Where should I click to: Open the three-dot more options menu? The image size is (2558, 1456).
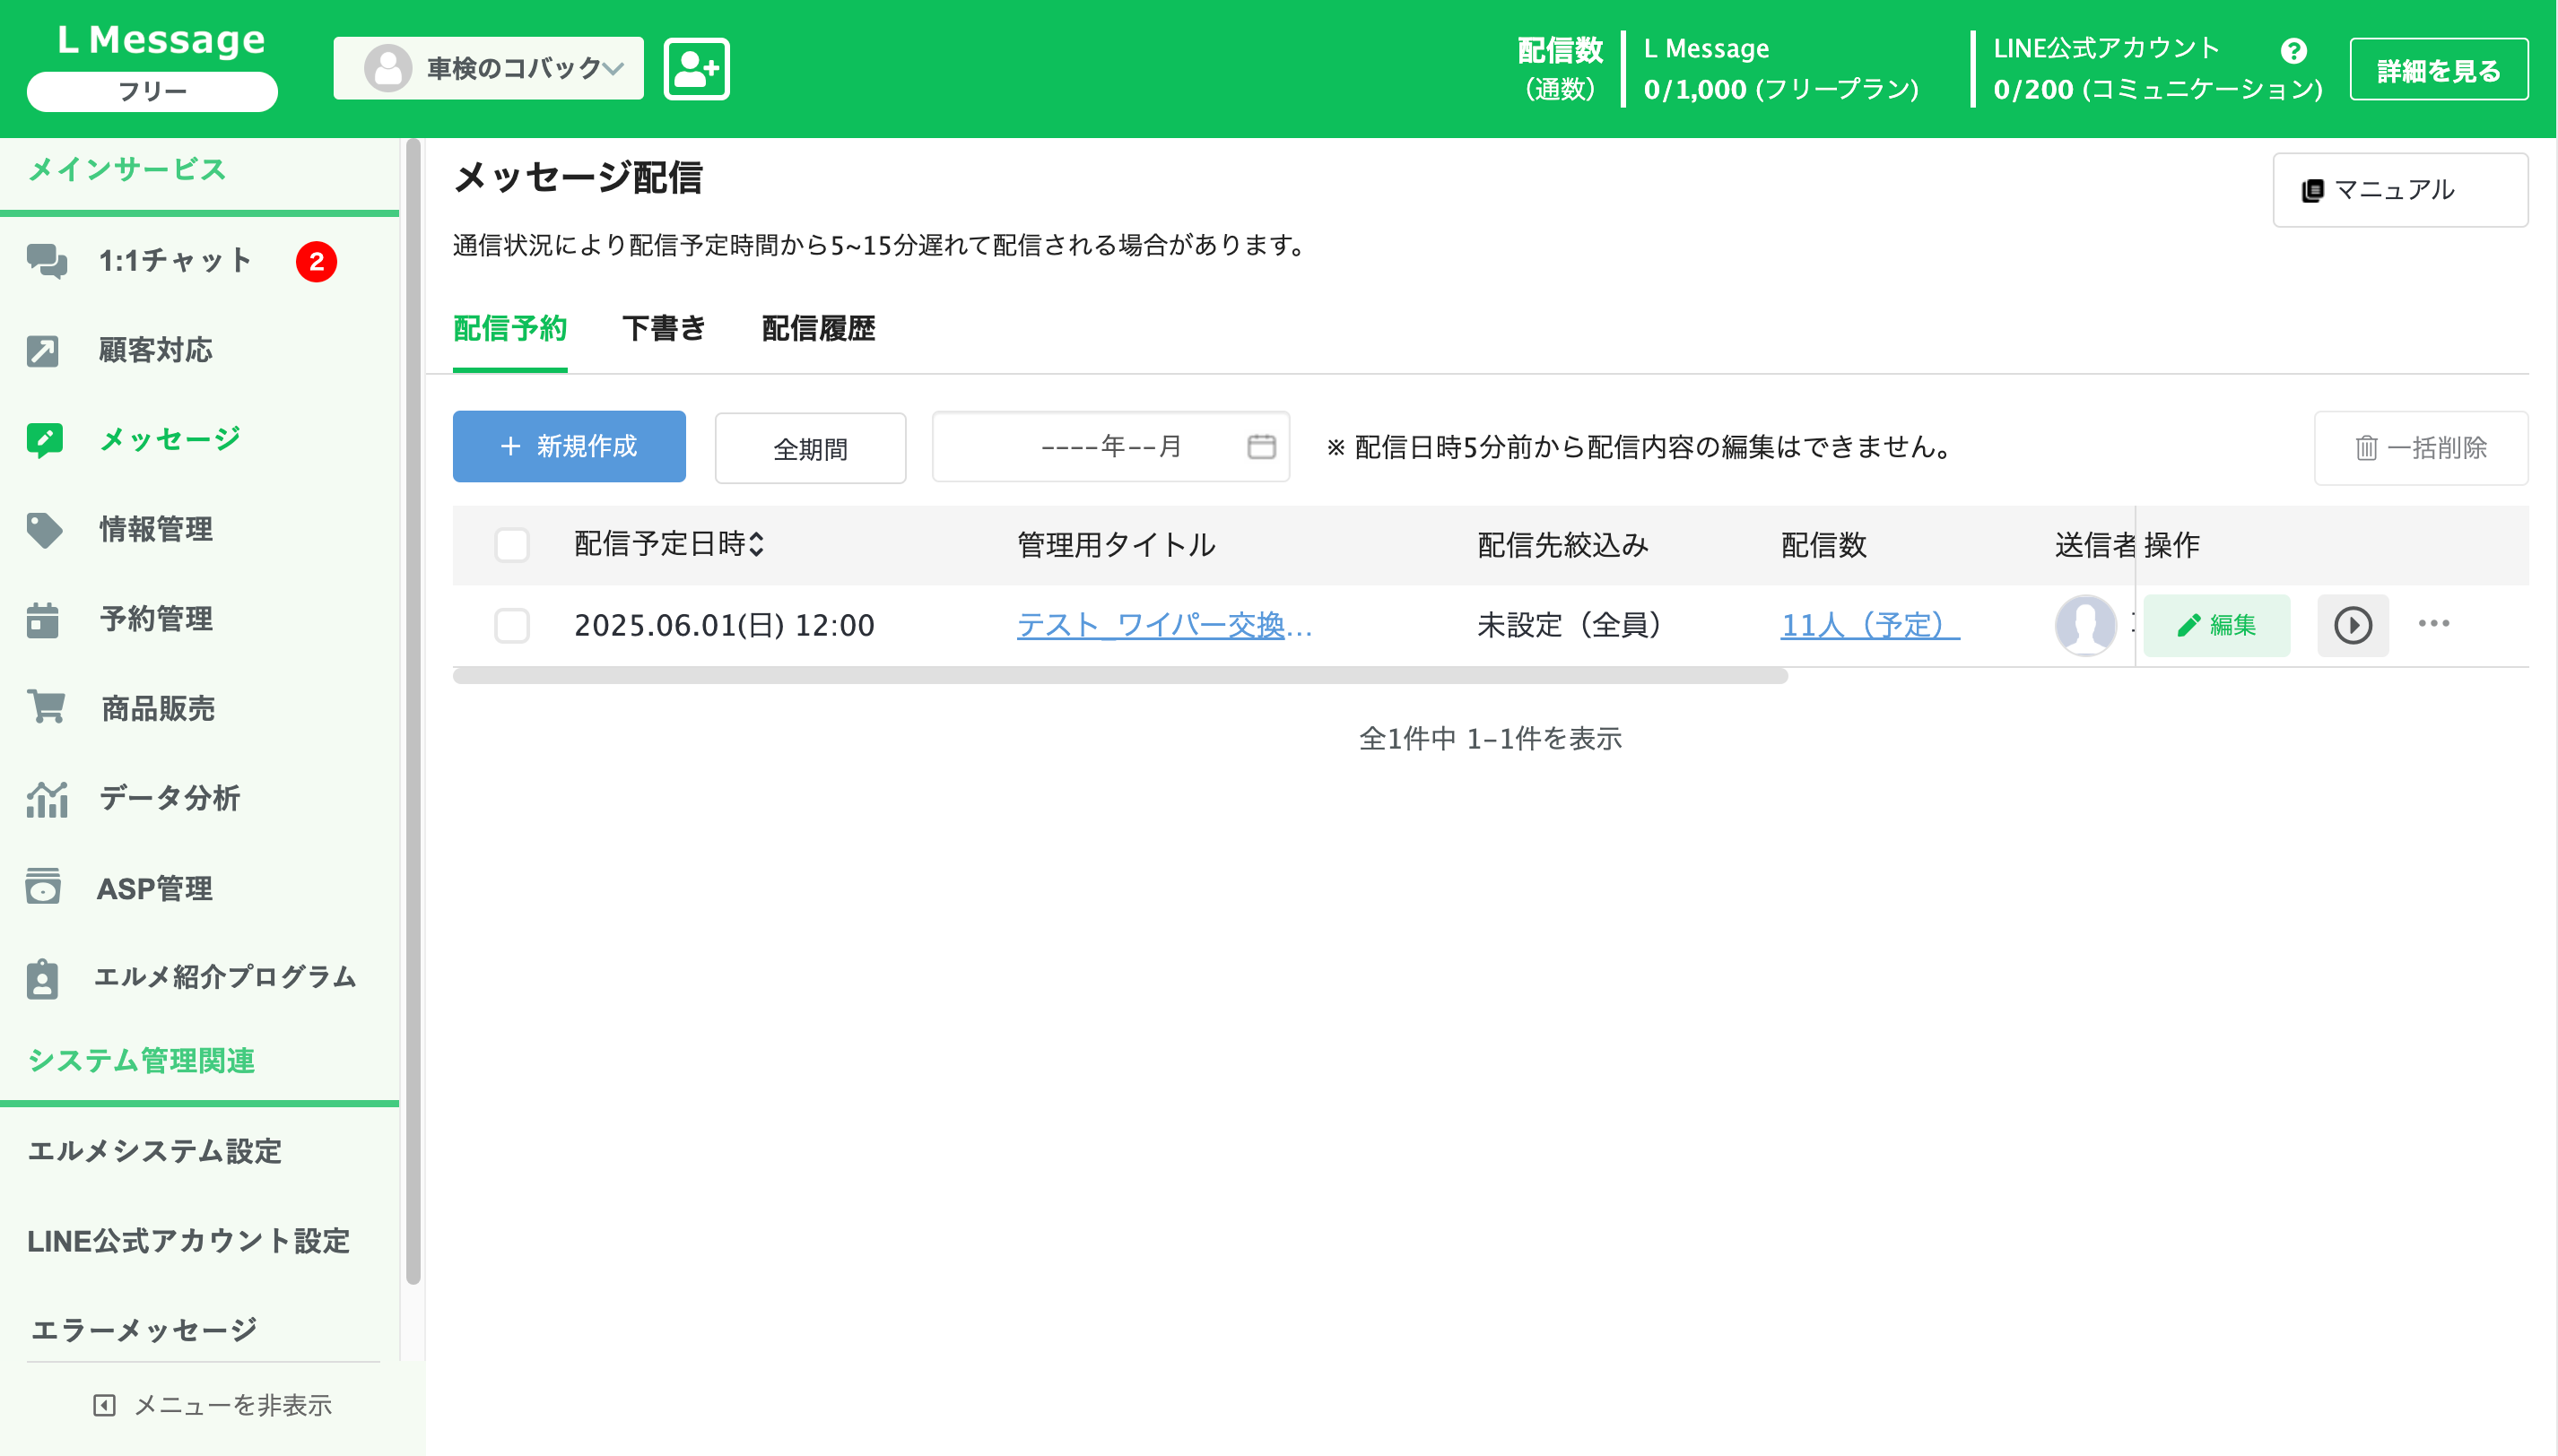(2434, 624)
